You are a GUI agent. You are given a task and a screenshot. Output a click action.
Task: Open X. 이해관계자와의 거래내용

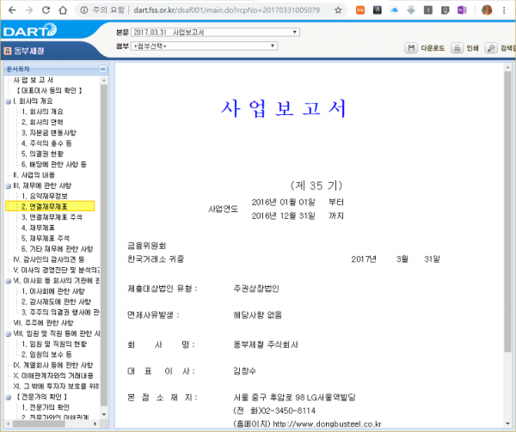tap(53, 375)
